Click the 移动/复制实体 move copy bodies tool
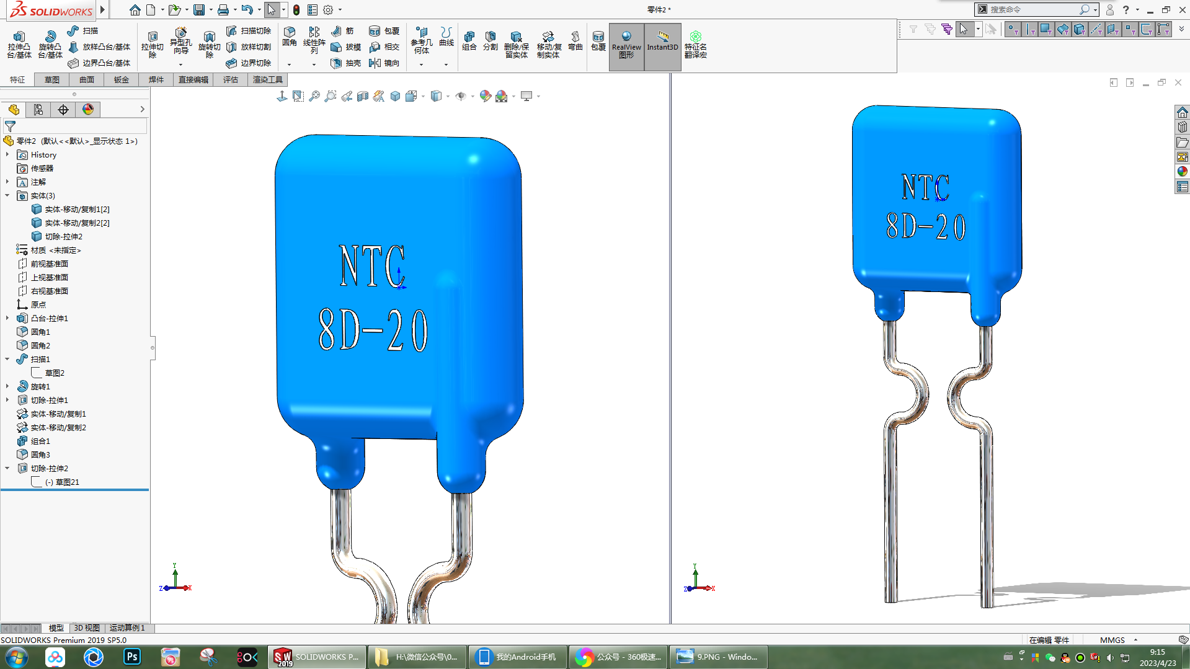1190x669 pixels. (x=549, y=44)
